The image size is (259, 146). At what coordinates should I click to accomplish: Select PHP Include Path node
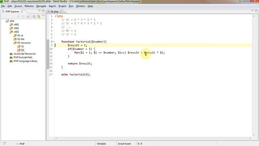coord(23,57)
